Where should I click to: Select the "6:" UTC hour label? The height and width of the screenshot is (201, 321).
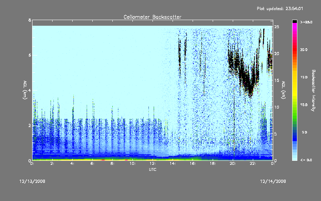[x=93, y=164]
